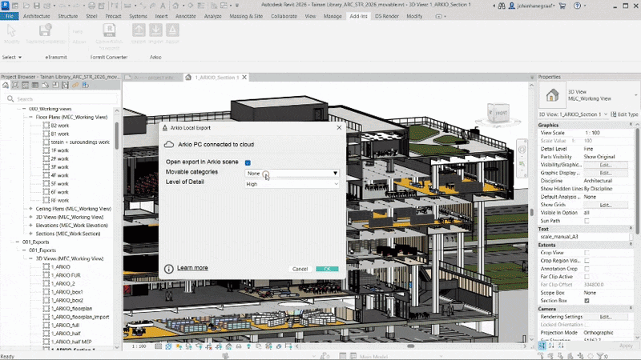
Task: Toggle the Far Clip Active checkbox
Action: [587, 276]
